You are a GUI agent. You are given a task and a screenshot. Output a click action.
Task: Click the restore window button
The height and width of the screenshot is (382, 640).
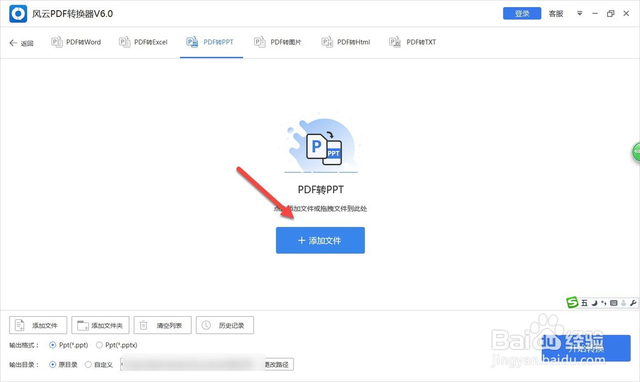611,13
